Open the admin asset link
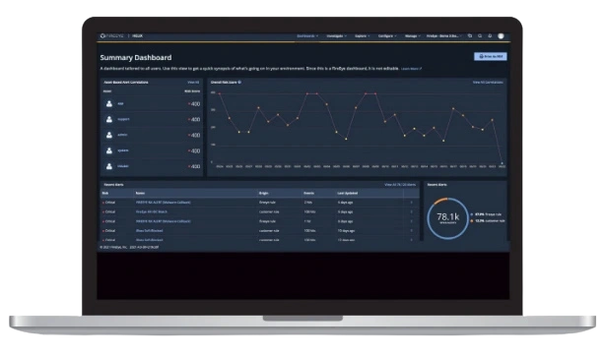 click(122, 135)
